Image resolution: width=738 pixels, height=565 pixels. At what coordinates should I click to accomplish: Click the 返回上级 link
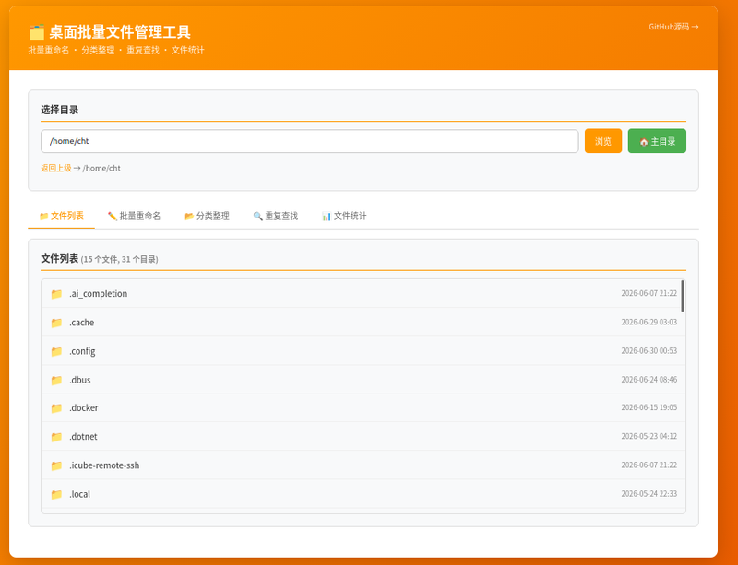(x=56, y=168)
